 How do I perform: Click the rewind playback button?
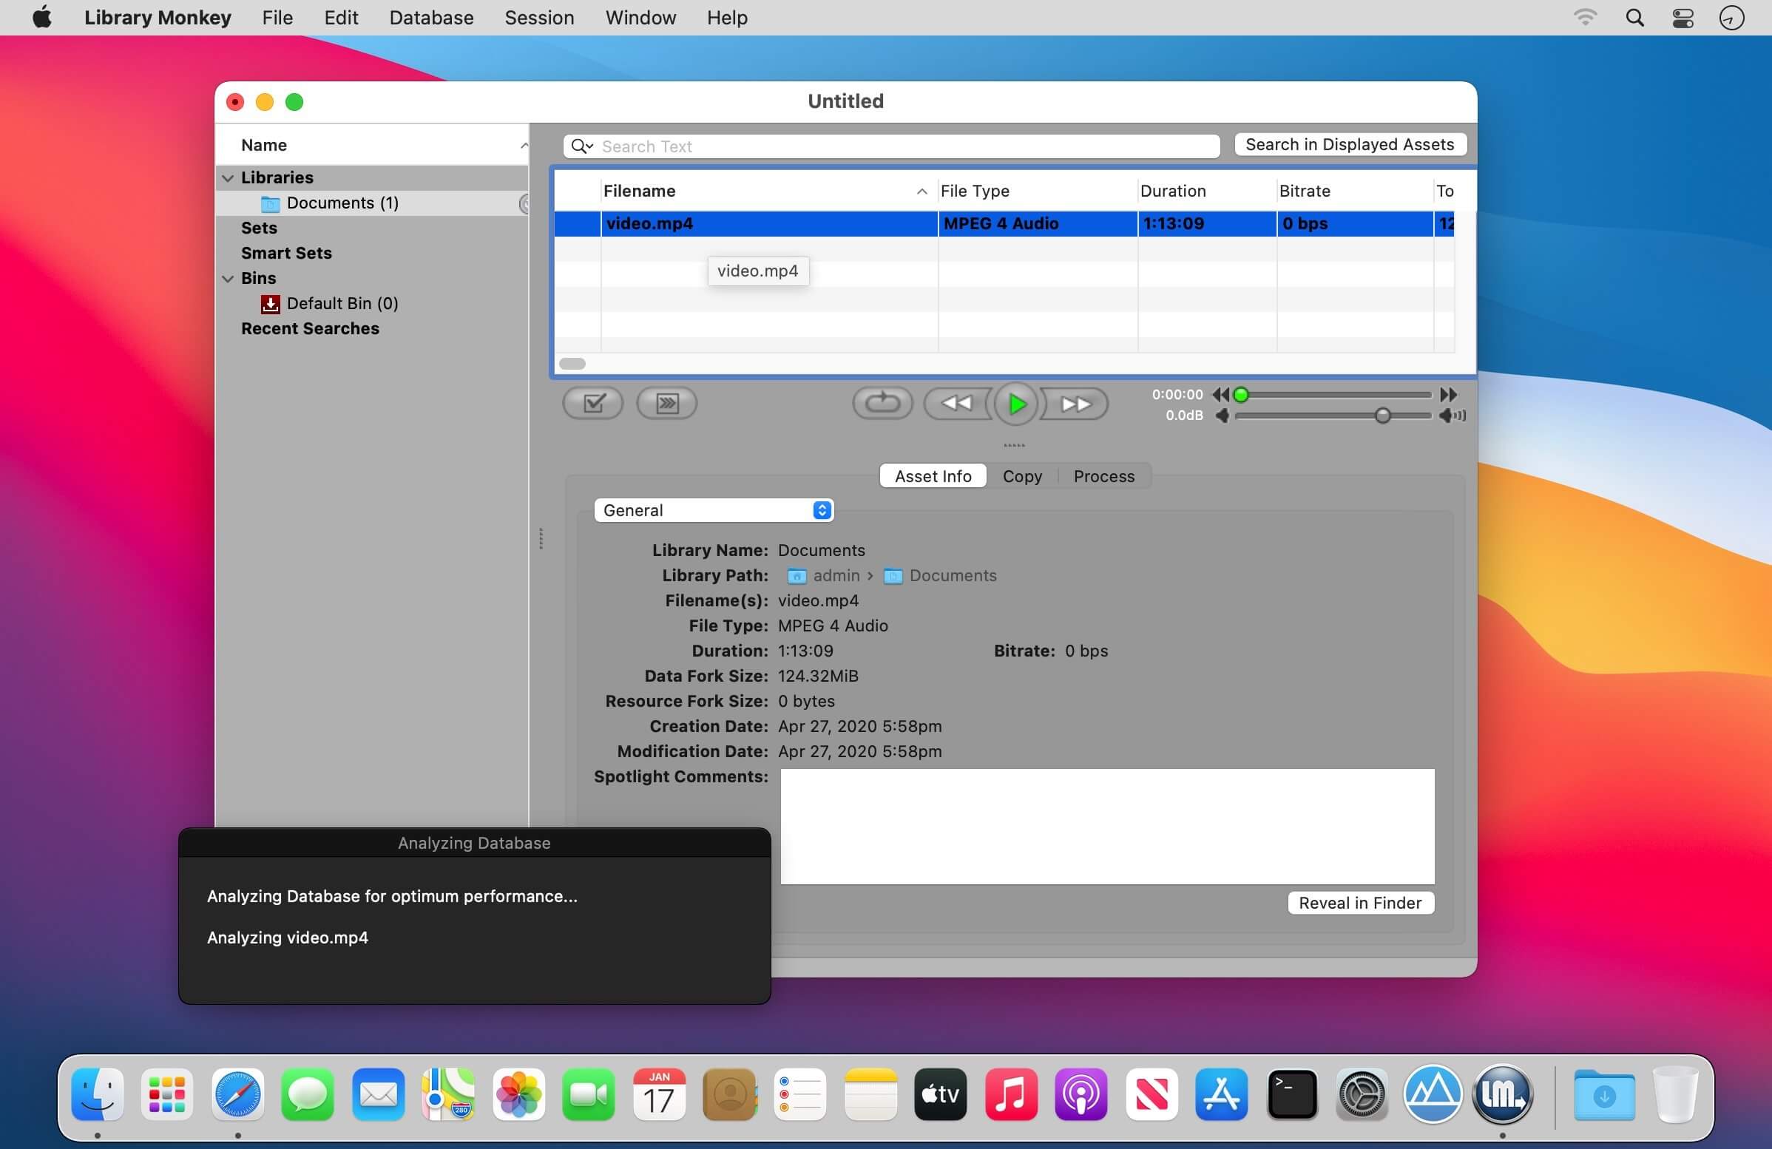(x=957, y=404)
